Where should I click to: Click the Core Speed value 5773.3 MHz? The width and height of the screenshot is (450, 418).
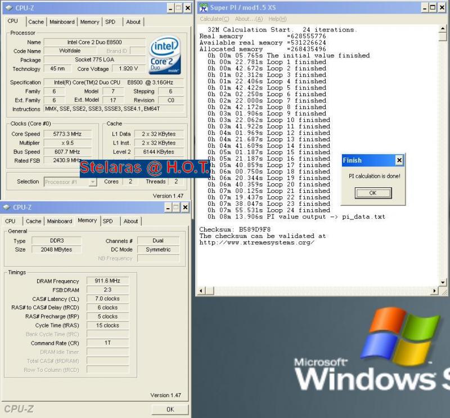[67, 134]
